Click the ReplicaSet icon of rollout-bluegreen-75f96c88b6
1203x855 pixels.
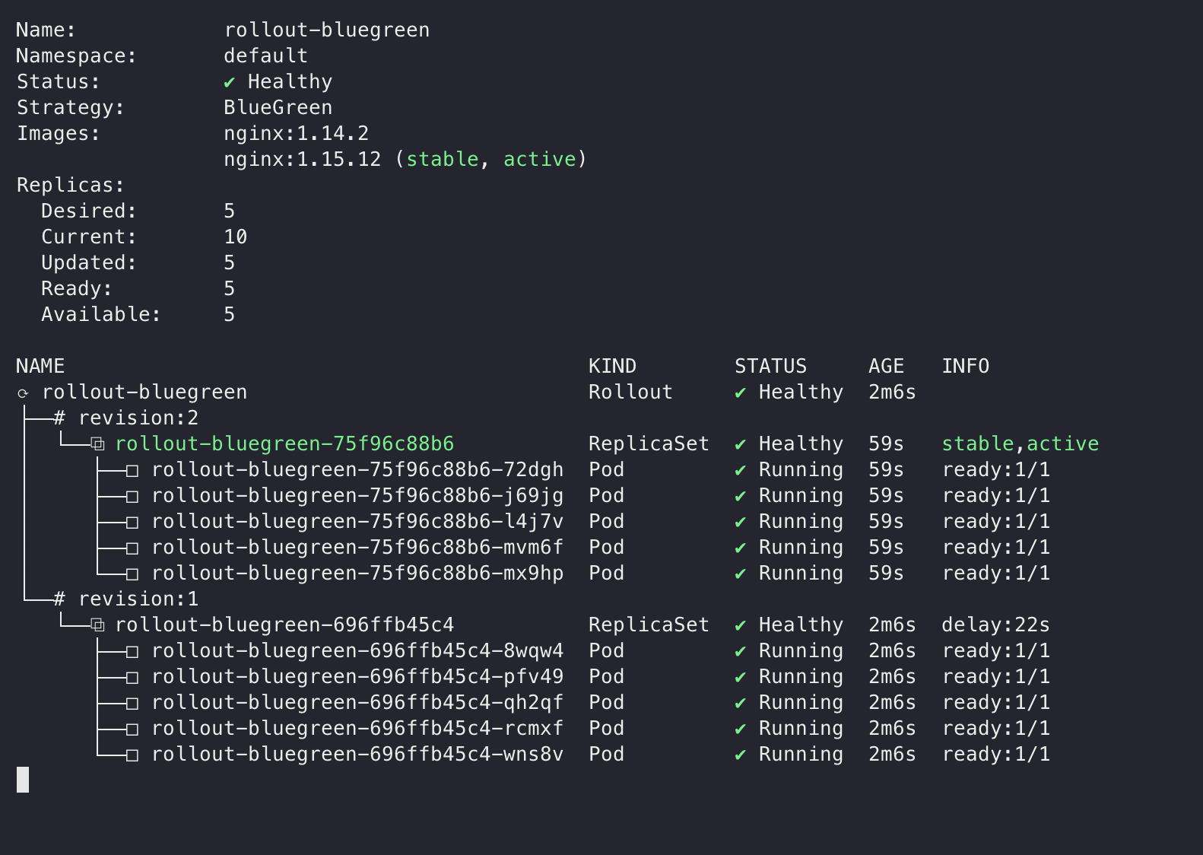(97, 443)
